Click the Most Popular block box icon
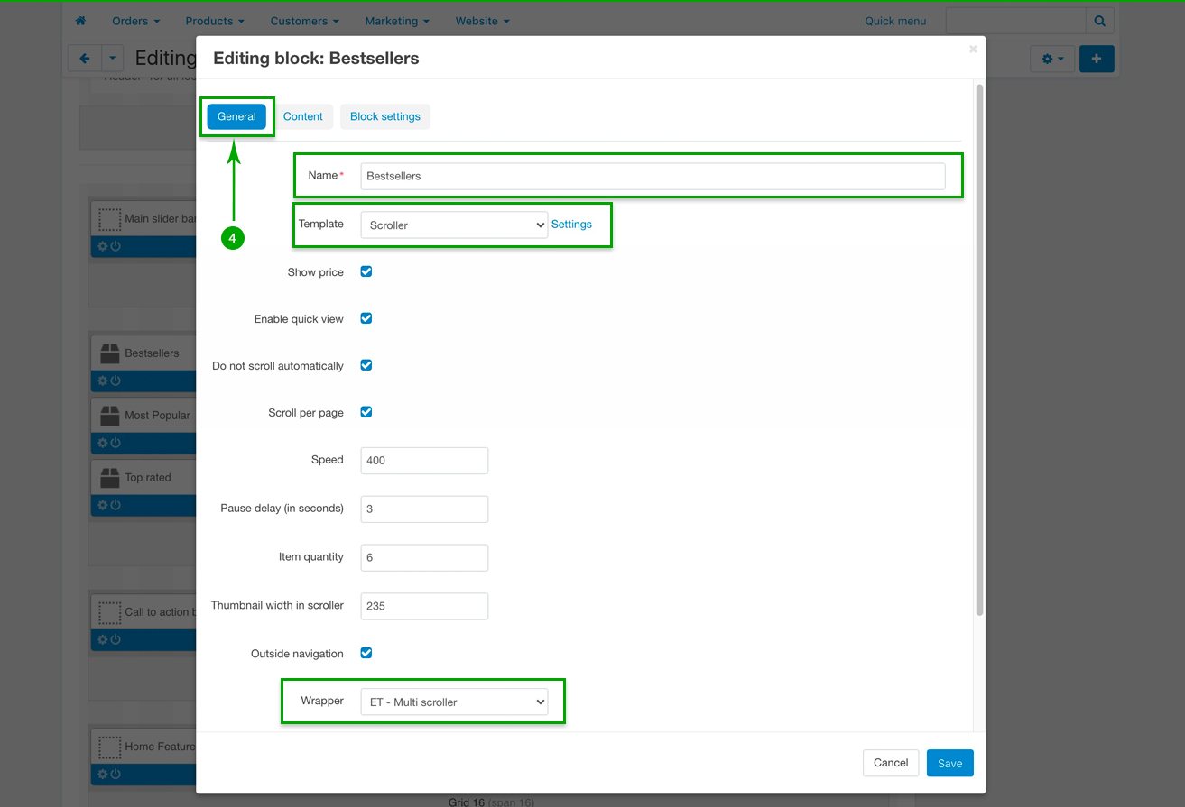The width and height of the screenshot is (1185, 807). click(109, 416)
